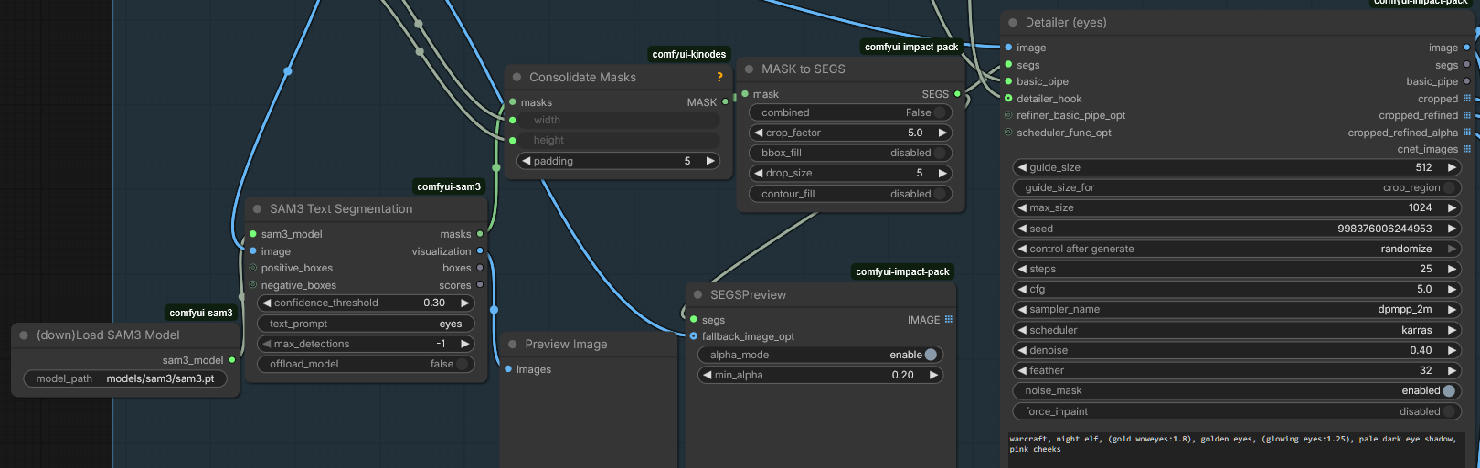Increase steps value with the right arrow
The image size is (1480, 468).
click(x=1452, y=269)
